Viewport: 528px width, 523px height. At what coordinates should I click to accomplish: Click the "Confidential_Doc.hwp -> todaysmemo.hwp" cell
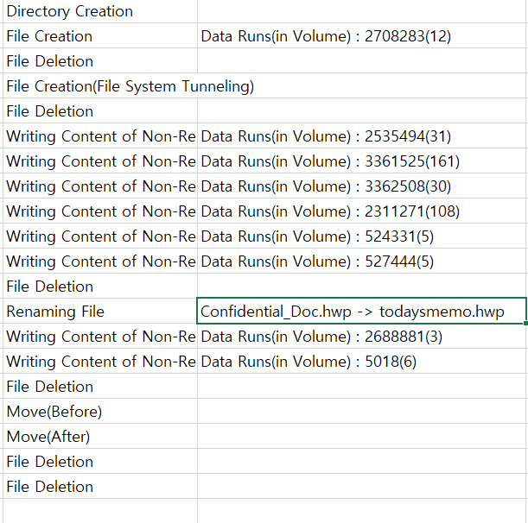click(362, 311)
